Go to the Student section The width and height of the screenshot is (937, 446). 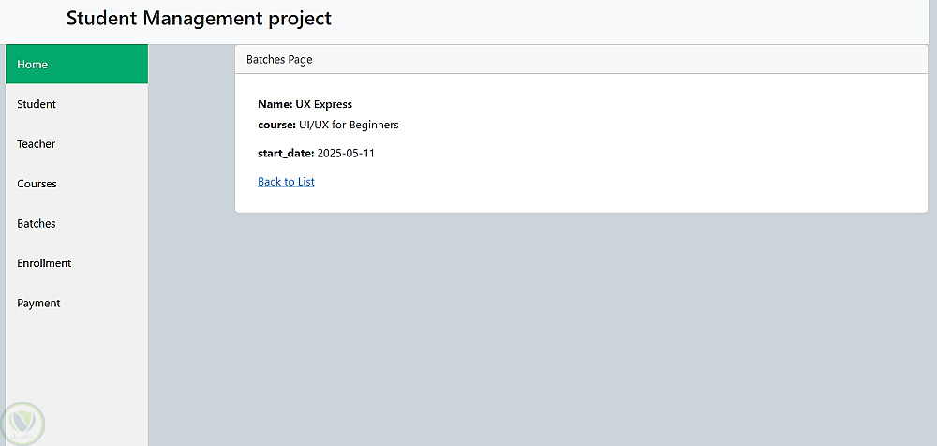(x=37, y=104)
